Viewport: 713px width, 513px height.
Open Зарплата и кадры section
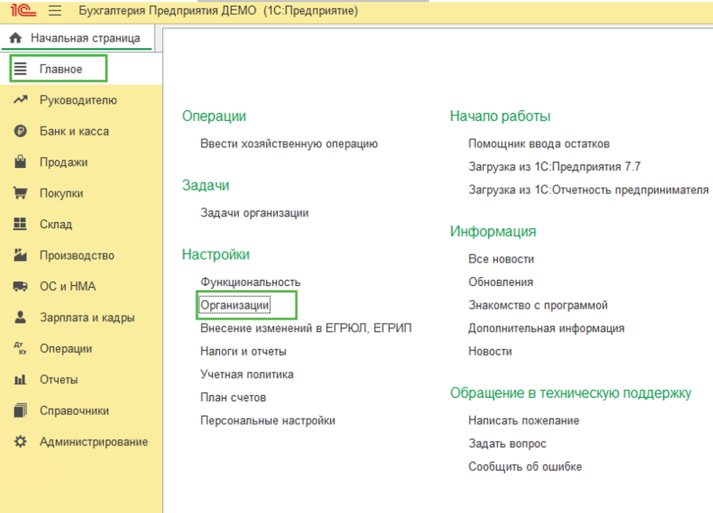87,317
